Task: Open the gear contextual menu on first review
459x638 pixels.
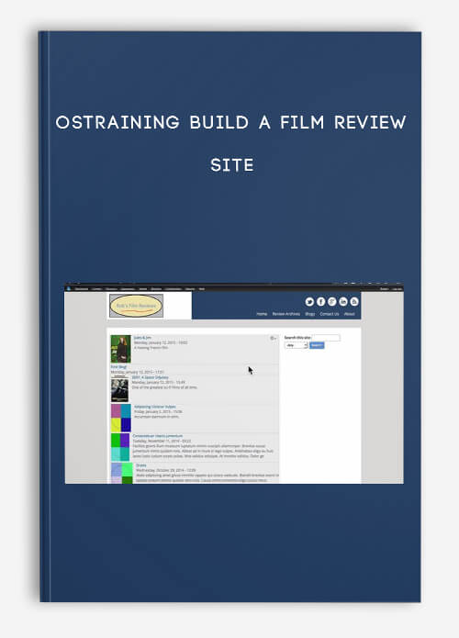Action: click(x=273, y=338)
